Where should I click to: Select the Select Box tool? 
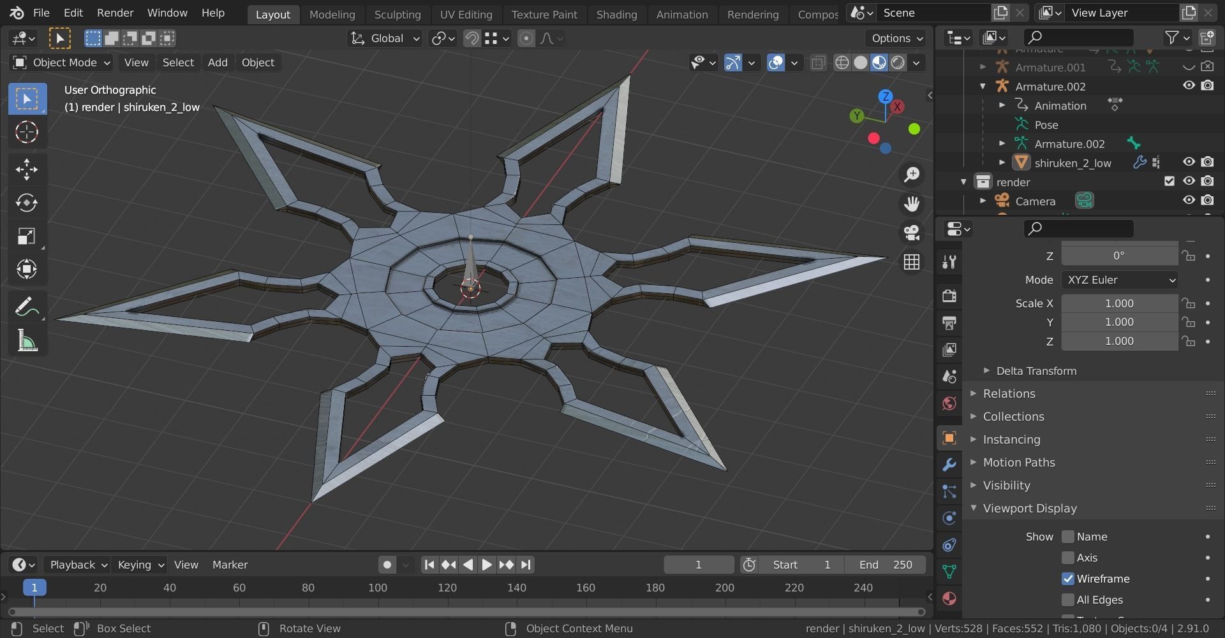(27, 99)
